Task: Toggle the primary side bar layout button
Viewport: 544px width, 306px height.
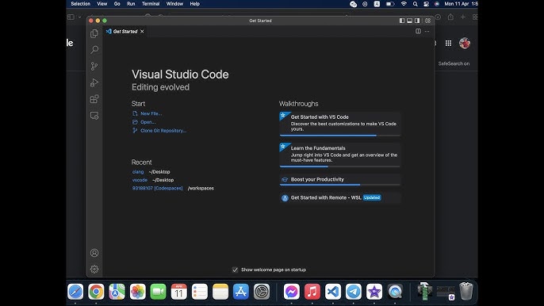Action: (402, 21)
